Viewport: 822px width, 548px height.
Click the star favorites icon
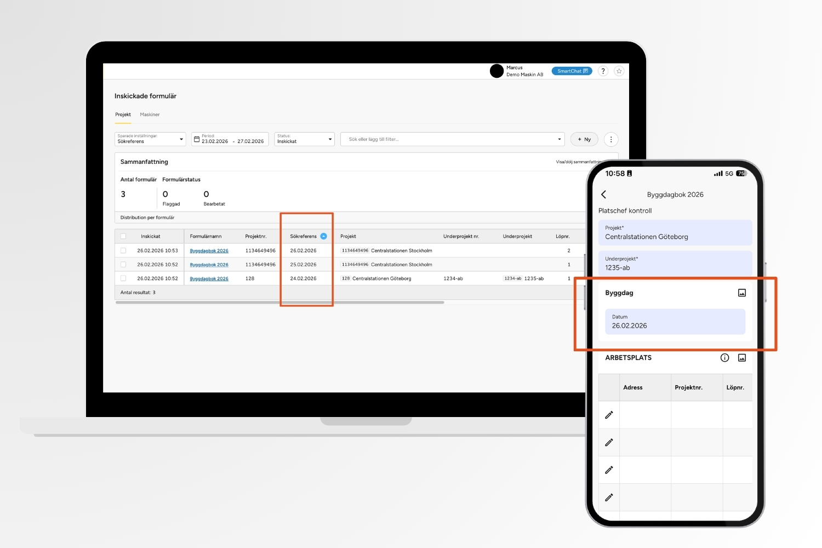tap(619, 71)
